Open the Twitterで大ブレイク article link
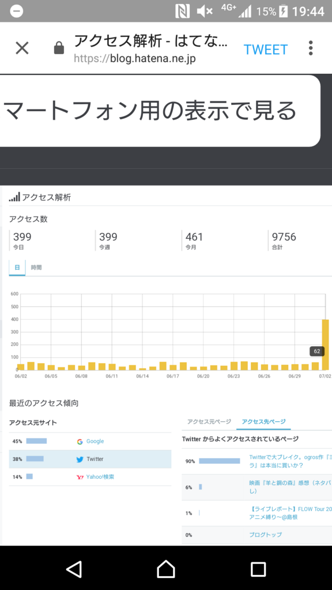 coord(290,461)
